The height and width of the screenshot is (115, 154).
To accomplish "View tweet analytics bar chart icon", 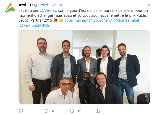I will click(123, 111).
